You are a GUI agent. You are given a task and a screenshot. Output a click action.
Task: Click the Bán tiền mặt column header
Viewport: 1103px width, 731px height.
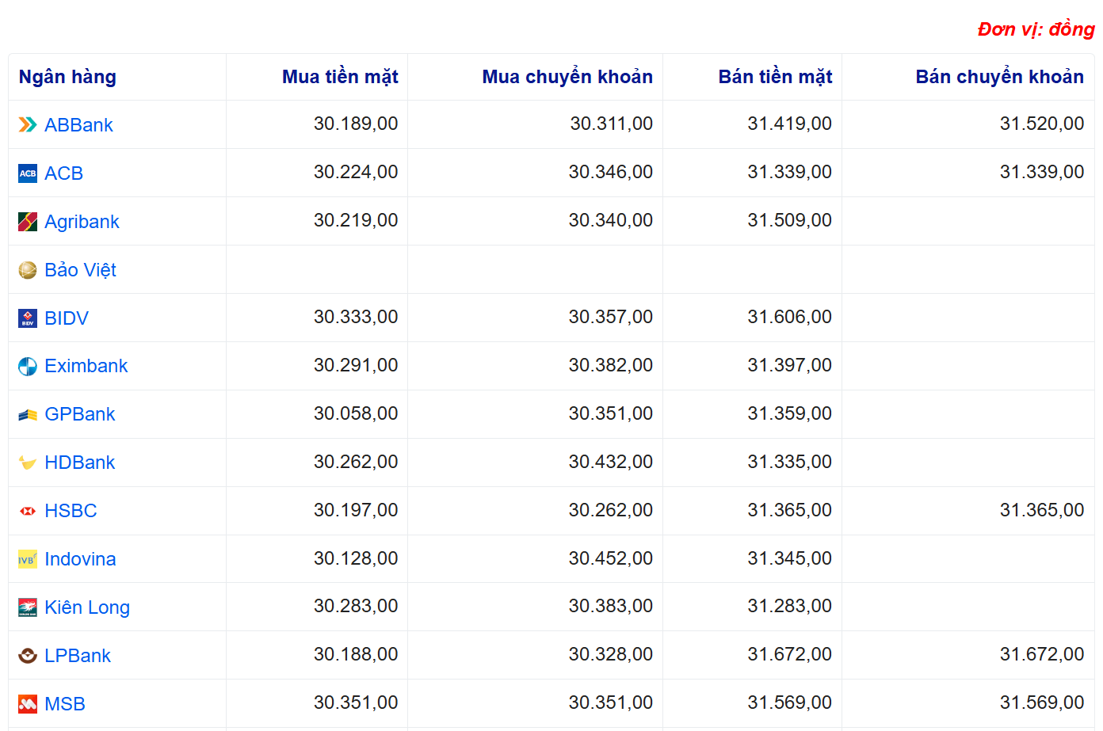(775, 77)
